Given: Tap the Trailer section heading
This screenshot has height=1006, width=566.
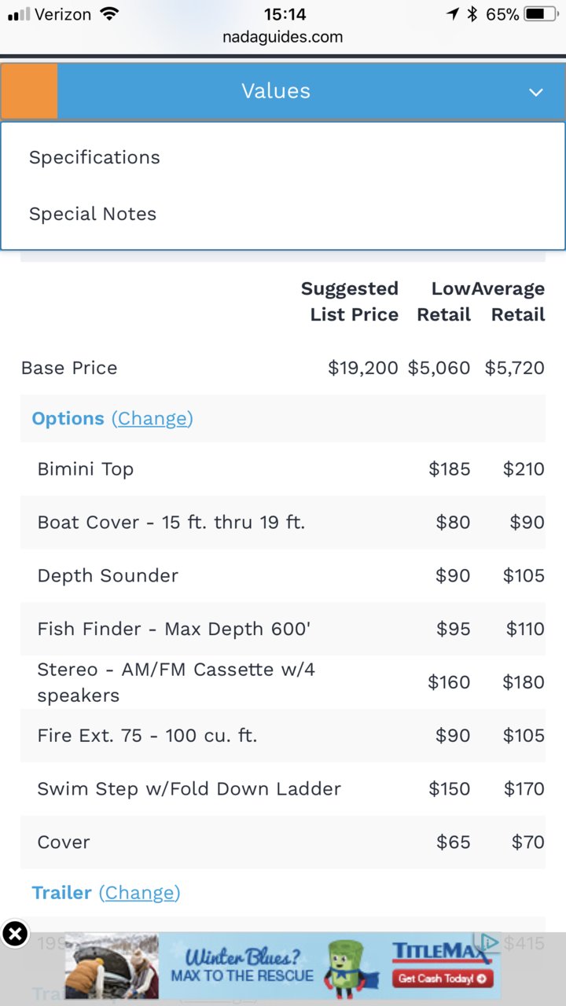Looking at the screenshot, I should tap(61, 893).
